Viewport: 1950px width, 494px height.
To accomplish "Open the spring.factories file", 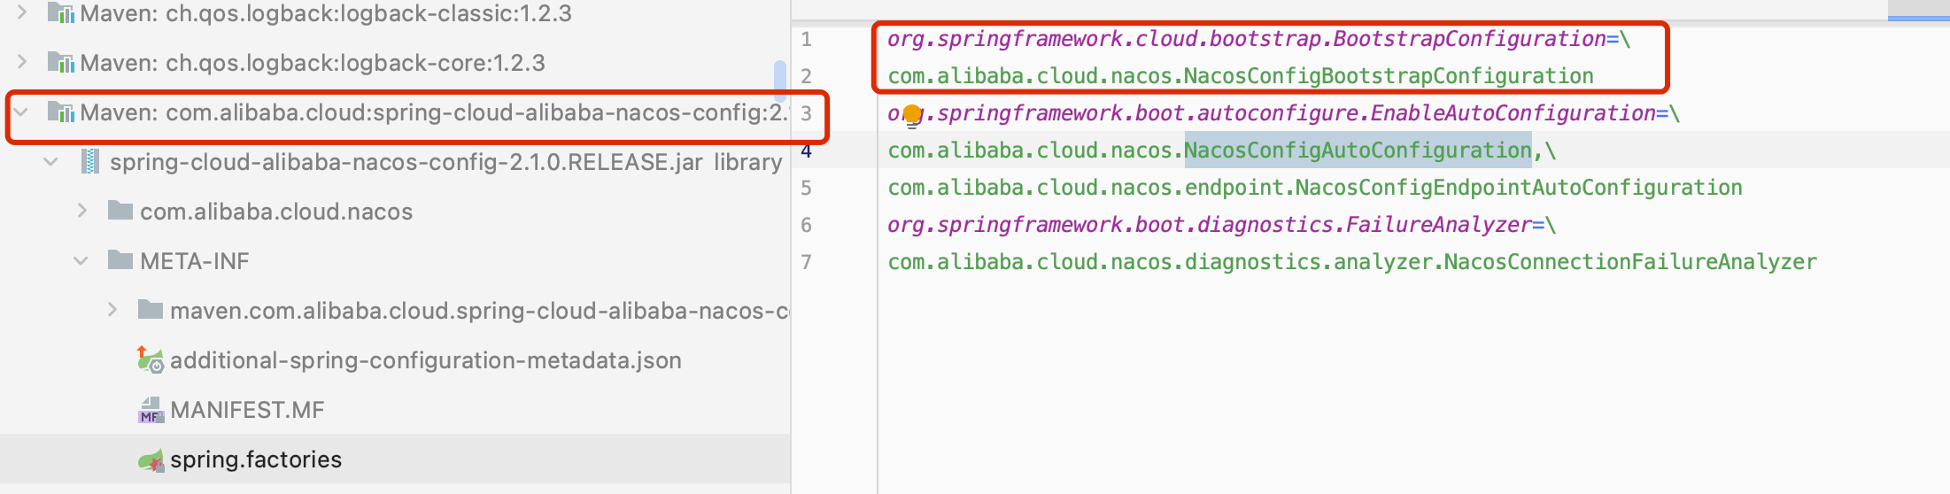I will coord(256,459).
